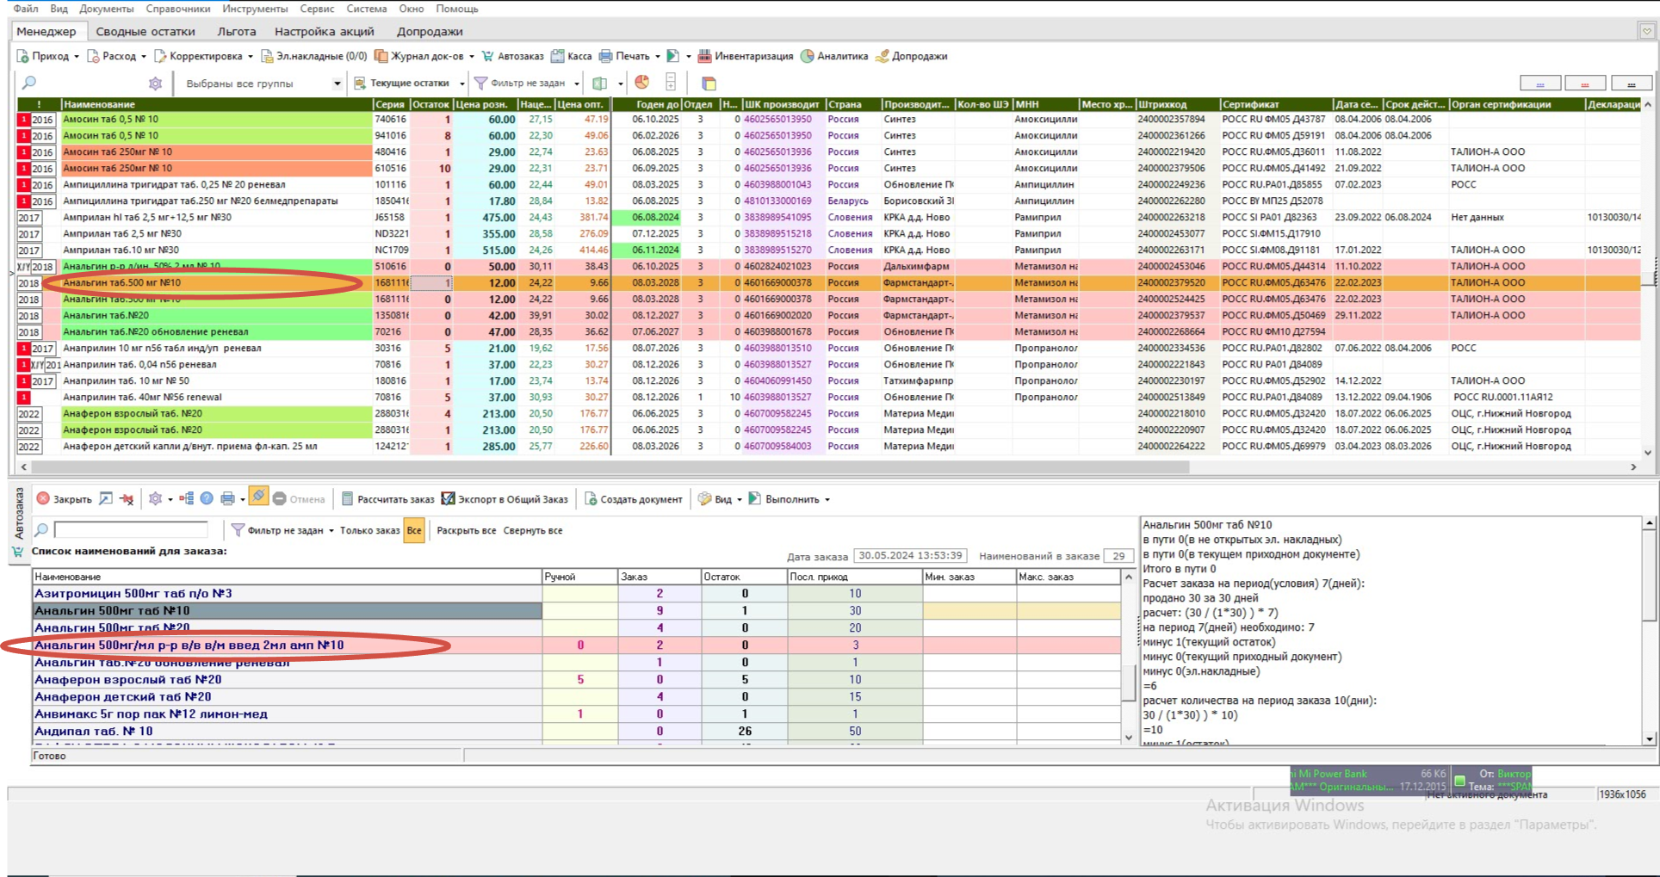Click the help question mark icon
The height and width of the screenshot is (877, 1660).
pyautogui.click(x=207, y=498)
